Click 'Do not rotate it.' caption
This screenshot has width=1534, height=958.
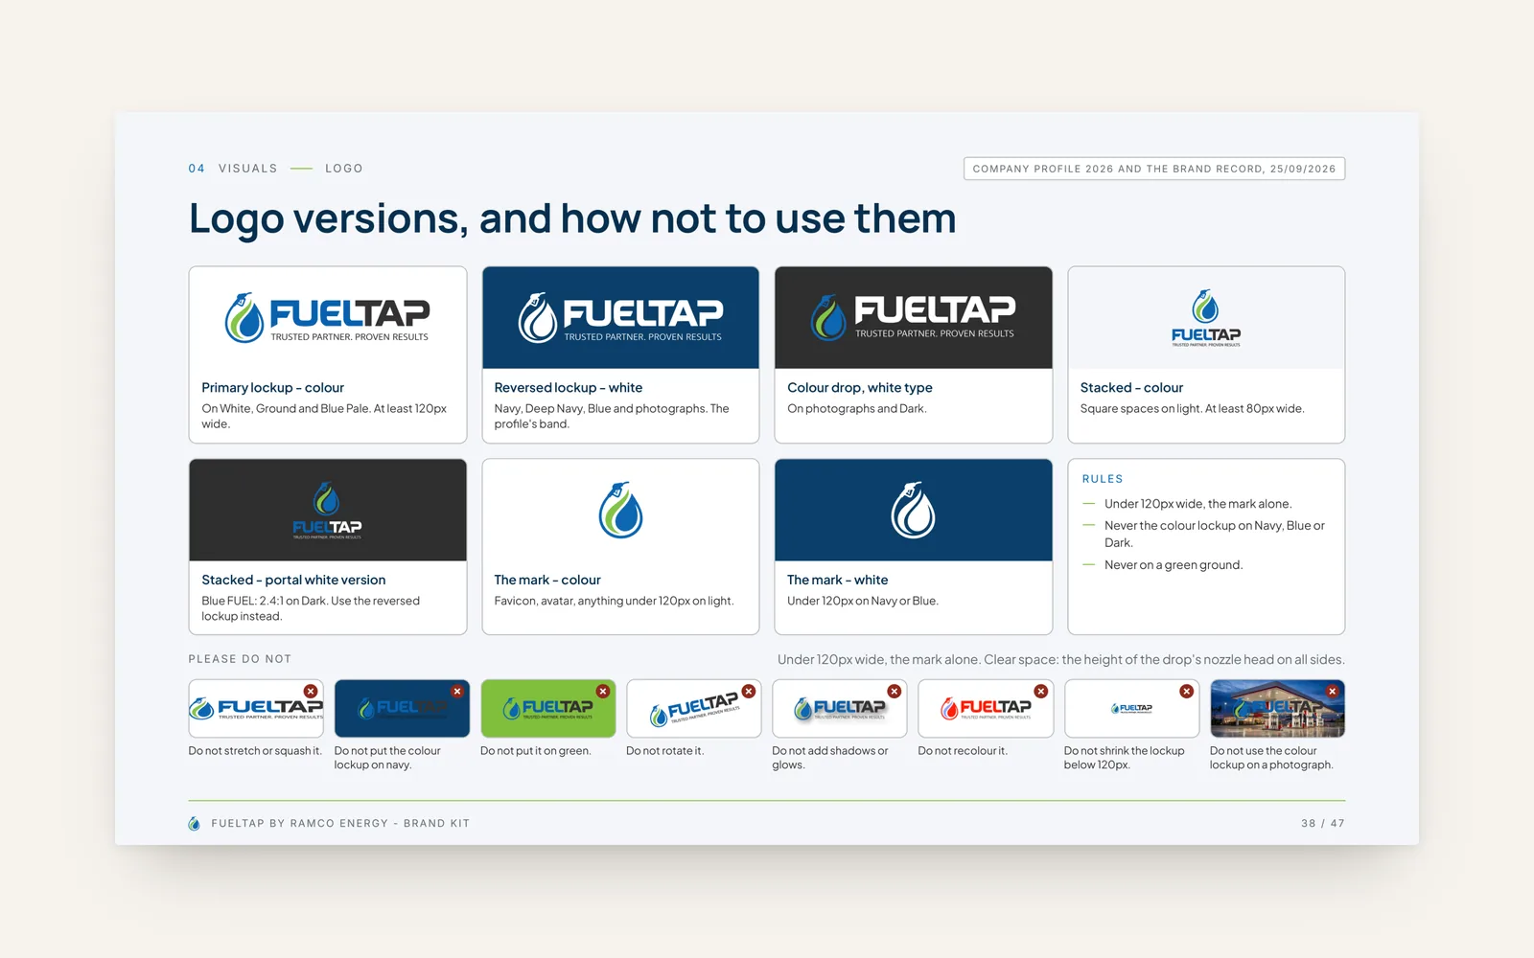click(664, 751)
